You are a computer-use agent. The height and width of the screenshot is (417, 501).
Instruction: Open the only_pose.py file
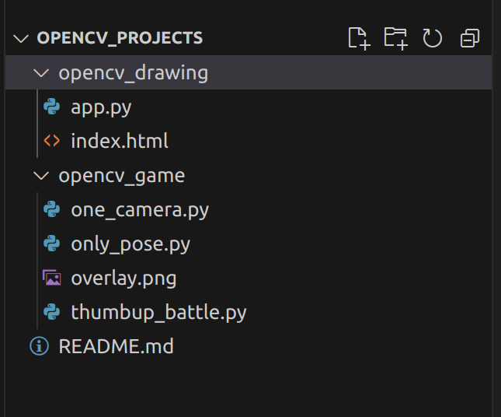pos(130,244)
